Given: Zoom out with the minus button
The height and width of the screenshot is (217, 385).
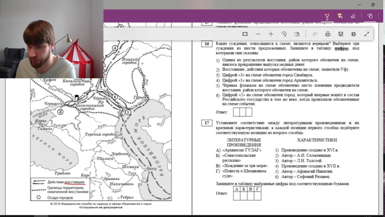Looking at the screenshot, I should pyautogui.click(x=258, y=34).
